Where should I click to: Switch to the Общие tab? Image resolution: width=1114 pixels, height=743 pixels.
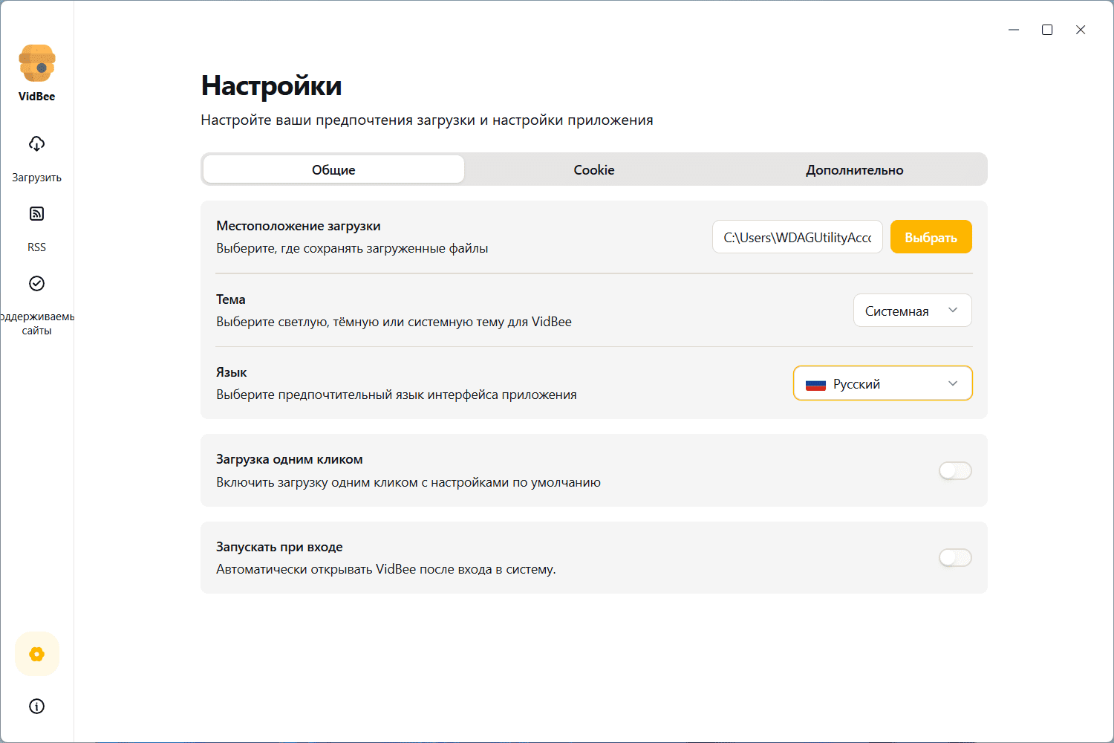coord(333,169)
